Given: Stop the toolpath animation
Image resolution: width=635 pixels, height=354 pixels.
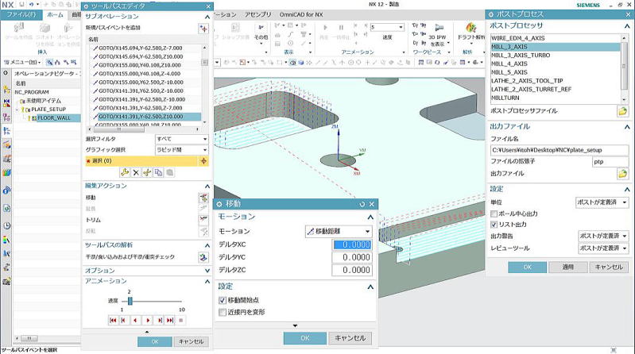Looking at the screenshot, I should [x=181, y=320].
